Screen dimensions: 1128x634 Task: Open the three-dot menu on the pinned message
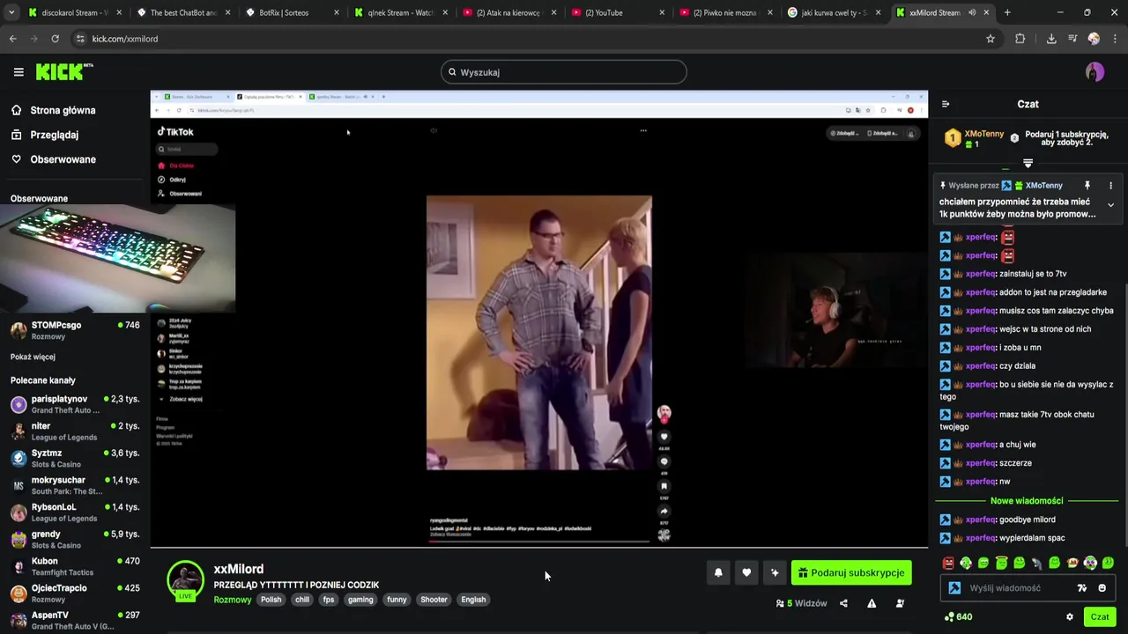pyautogui.click(x=1110, y=186)
